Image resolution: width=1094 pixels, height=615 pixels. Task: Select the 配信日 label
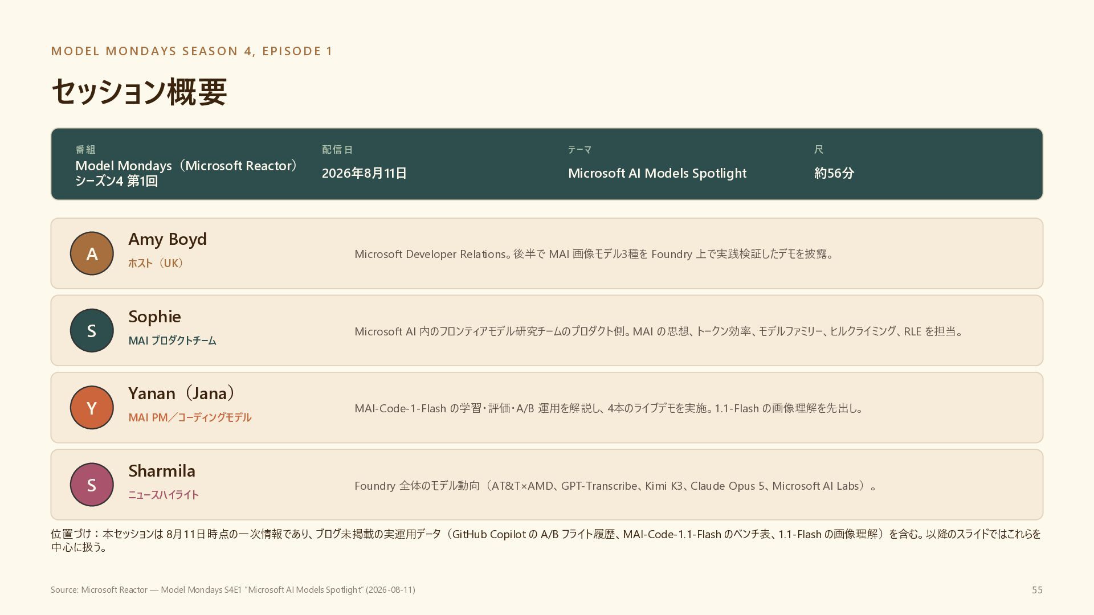click(x=337, y=150)
